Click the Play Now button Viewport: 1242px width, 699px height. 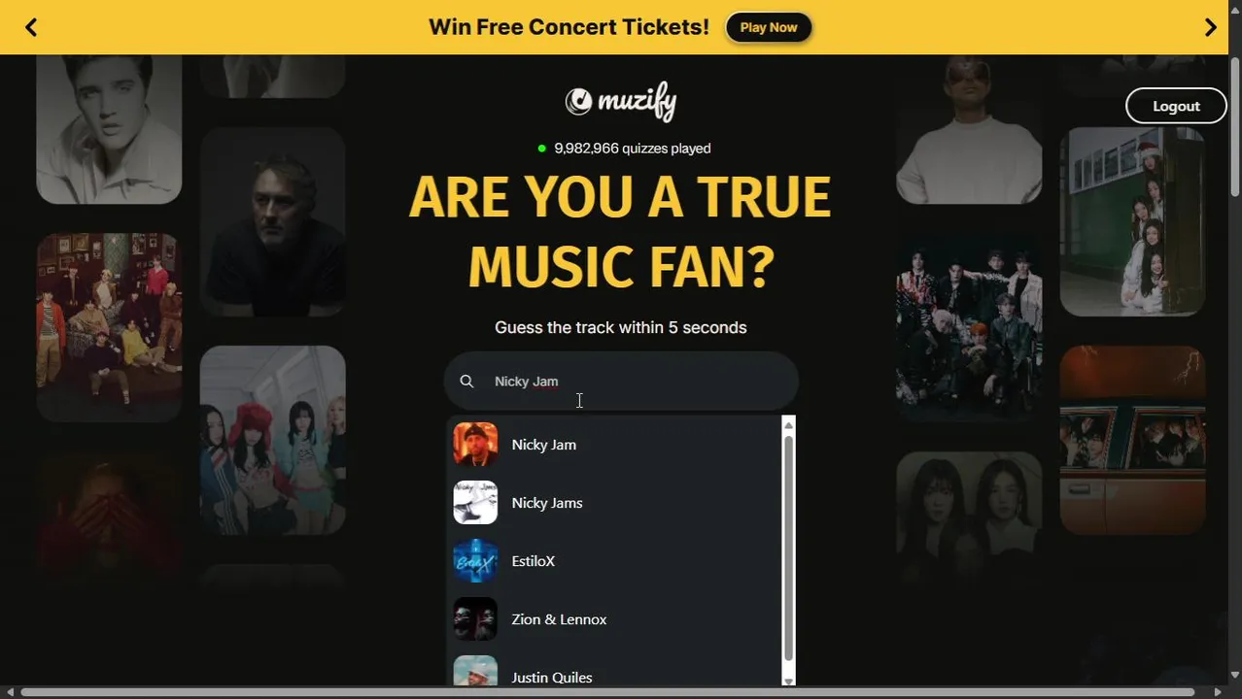coord(769,27)
